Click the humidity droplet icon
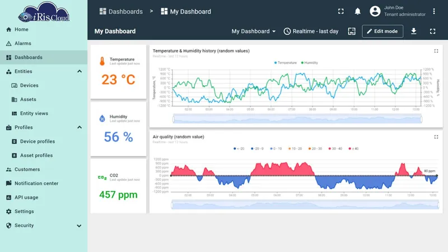This screenshot has width=448, height=252. (102, 118)
